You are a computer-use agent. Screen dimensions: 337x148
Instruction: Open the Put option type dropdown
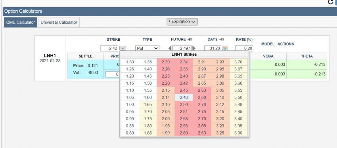147,48
